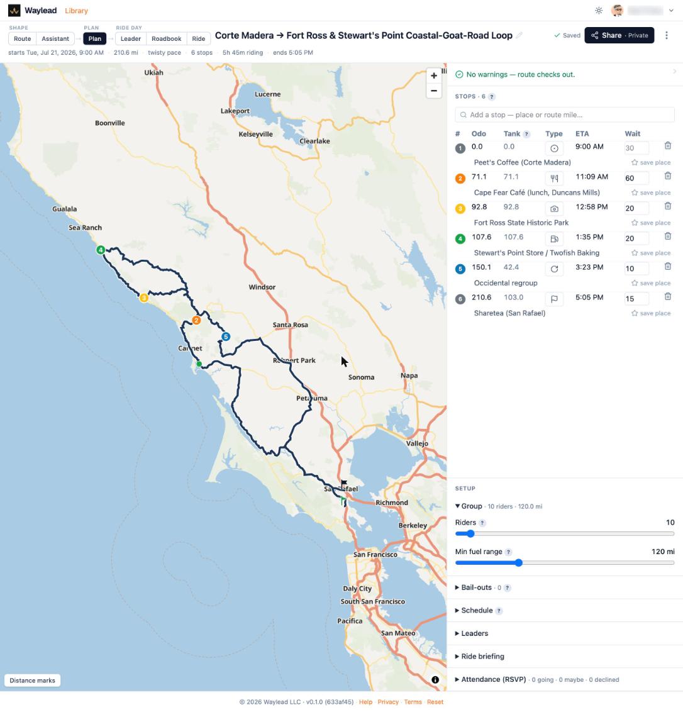Click the lunch fork icon for Cape Fear Café
The height and width of the screenshot is (712, 683).
(x=554, y=179)
